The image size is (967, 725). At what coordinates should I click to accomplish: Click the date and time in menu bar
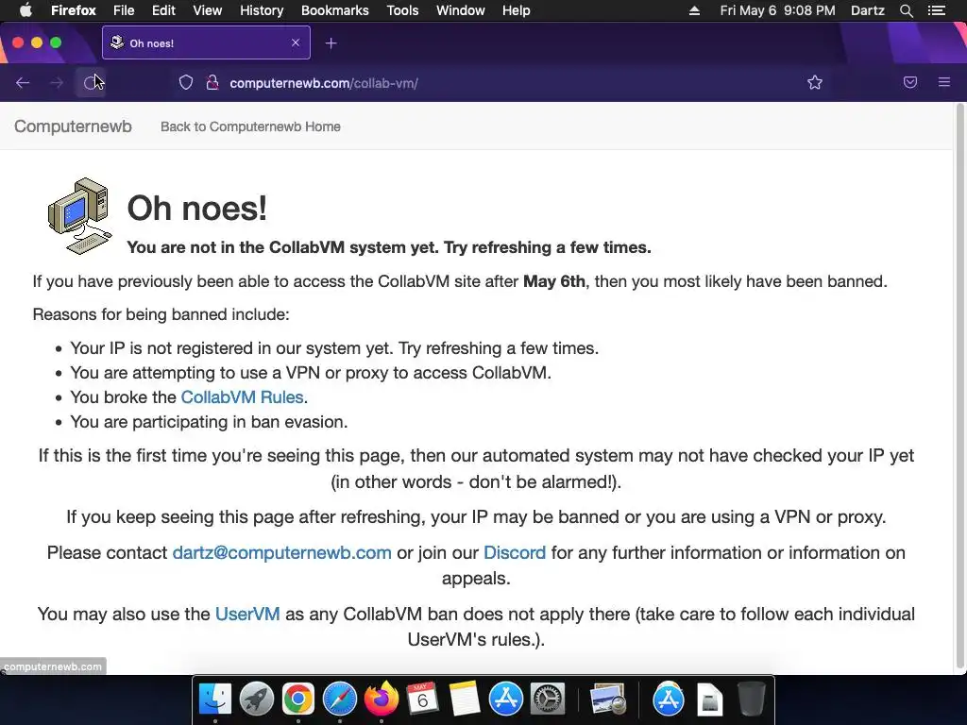(x=778, y=10)
